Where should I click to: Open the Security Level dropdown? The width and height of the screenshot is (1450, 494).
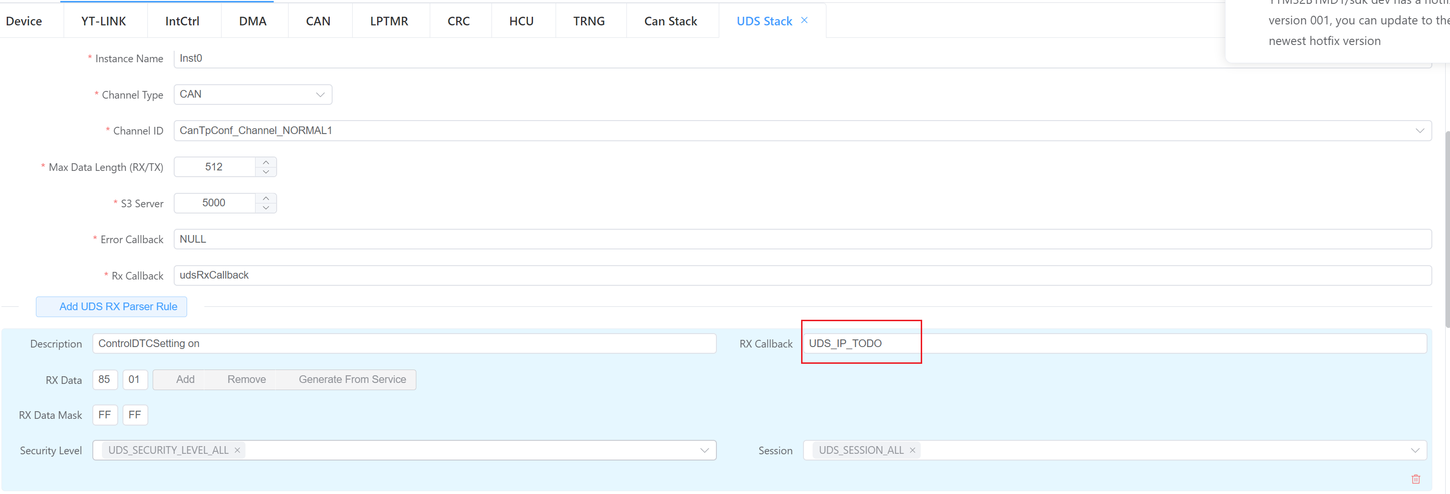[x=703, y=450]
